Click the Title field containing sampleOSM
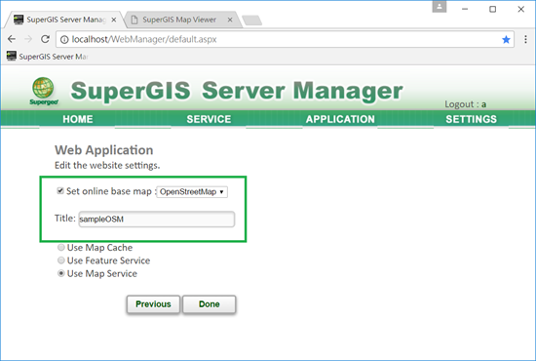This screenshot has width=536, height=361. (x=157, y=219)
